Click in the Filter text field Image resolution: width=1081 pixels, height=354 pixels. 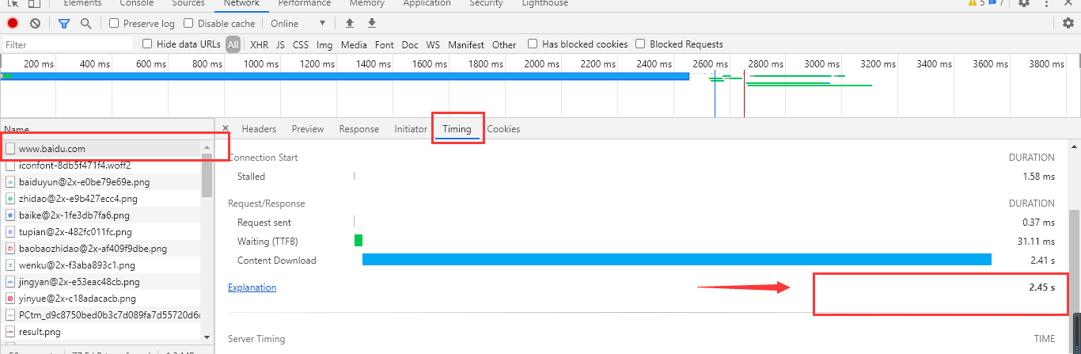[x=67, y=45]
